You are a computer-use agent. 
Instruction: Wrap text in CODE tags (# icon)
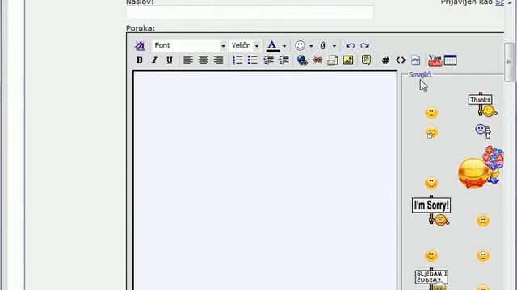385,60
